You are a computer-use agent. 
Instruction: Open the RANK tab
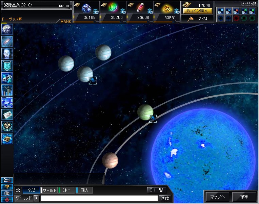(66, 21)
